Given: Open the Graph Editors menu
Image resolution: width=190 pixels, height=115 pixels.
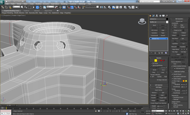Looking at the screenshot, I should (55, 4).
